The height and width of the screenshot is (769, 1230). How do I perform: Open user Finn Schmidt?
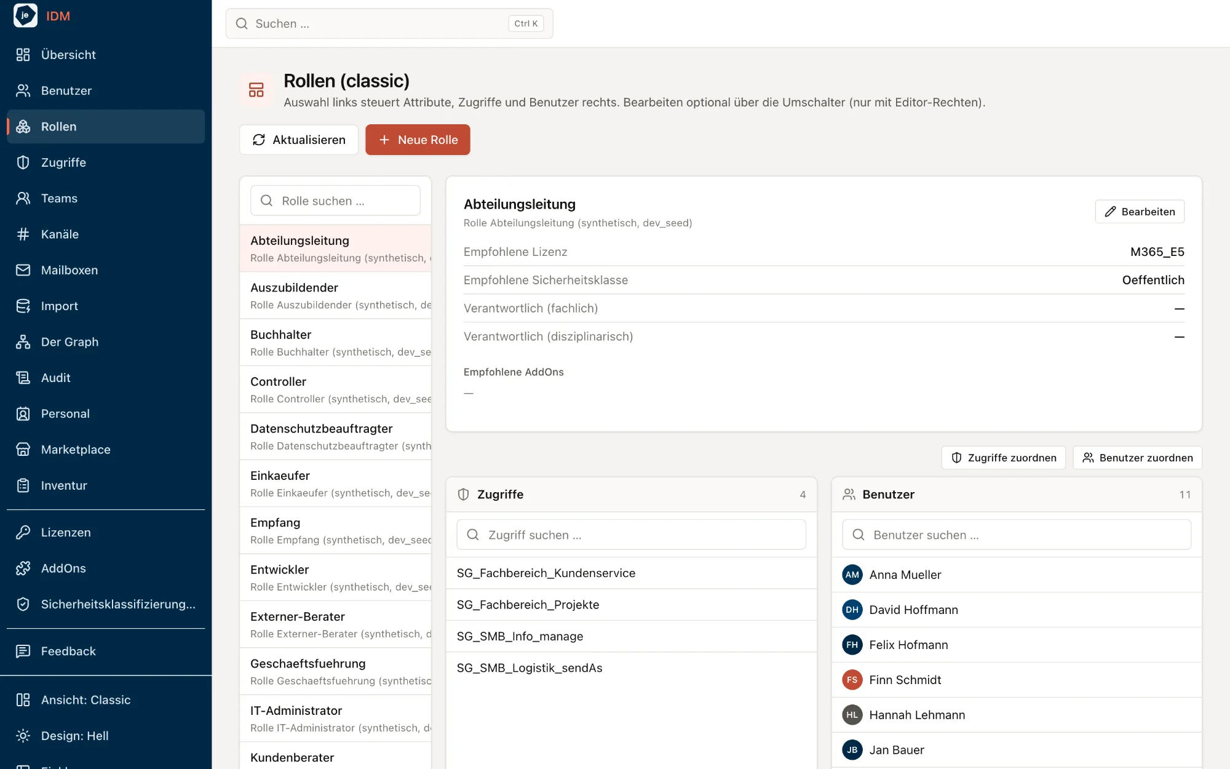coord(1017,680)
